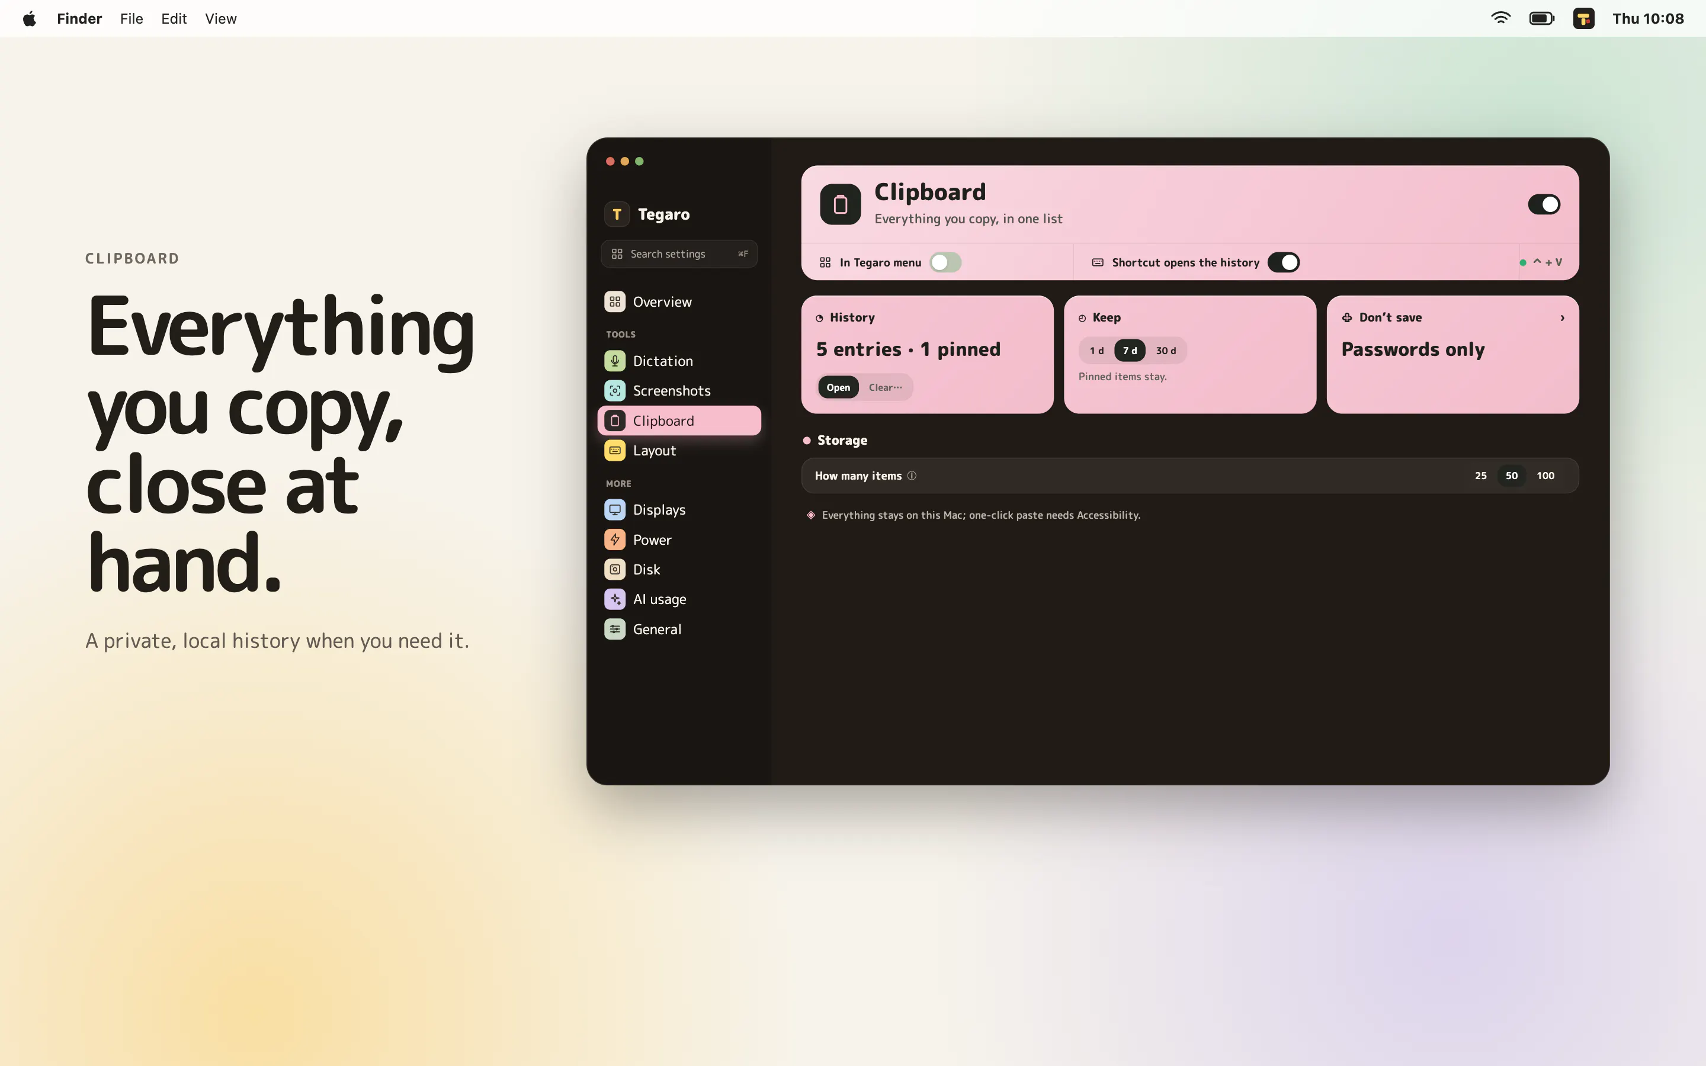1706x1066 pixels.
Task: Open the Wi-Fi status icon
Action: coord(1500,18)
